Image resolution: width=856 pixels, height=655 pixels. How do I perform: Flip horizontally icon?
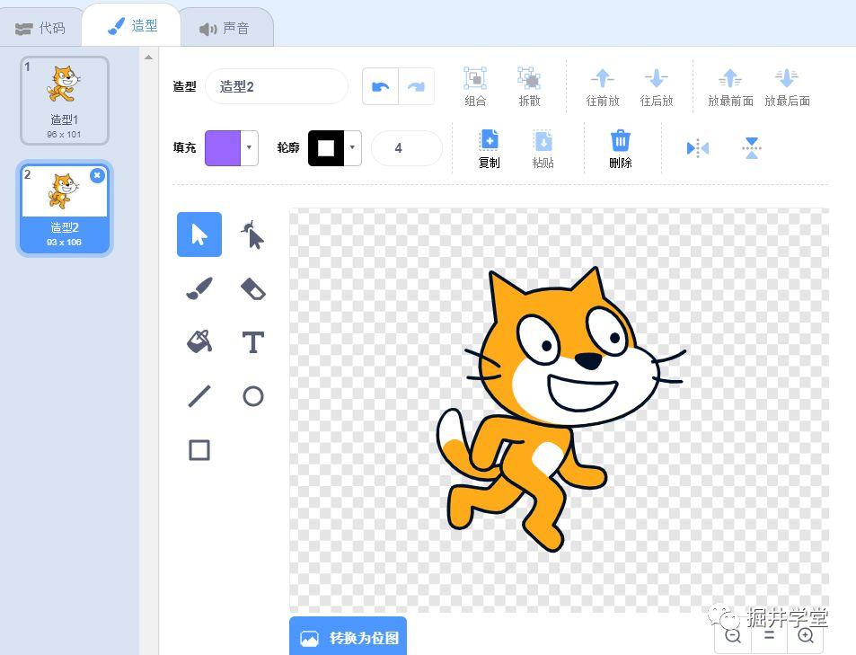click(x=698, y=147)
